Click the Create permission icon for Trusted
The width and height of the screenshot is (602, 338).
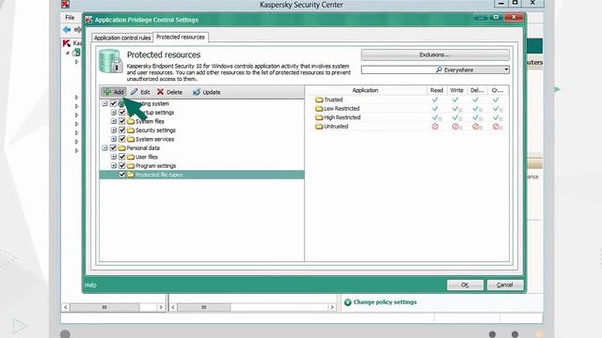click(496, 100)
